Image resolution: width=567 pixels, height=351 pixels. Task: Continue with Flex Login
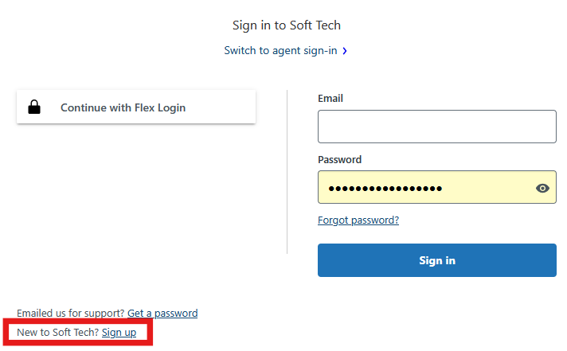point(136,107)
